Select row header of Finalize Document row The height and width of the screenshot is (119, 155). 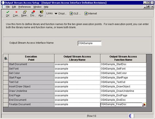[6, 105]
